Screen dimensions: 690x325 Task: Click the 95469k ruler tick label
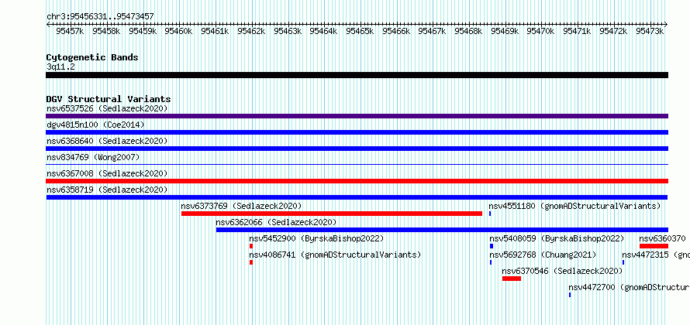point(504,31)
